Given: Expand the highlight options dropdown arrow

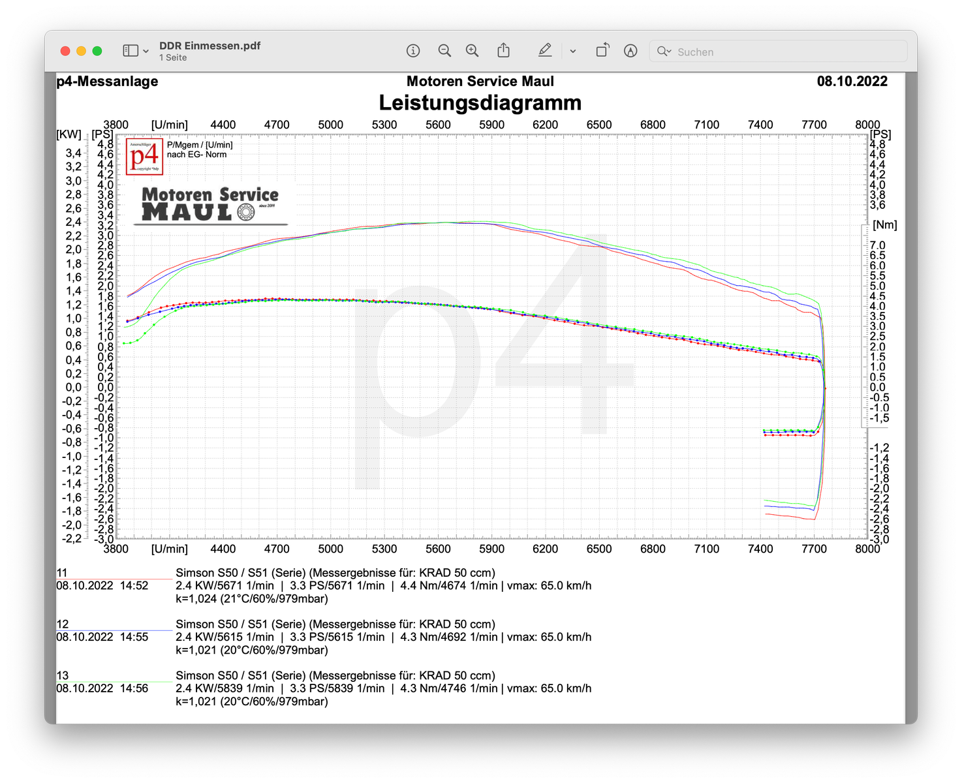Looking at the screenshot, I should (572, 51).
